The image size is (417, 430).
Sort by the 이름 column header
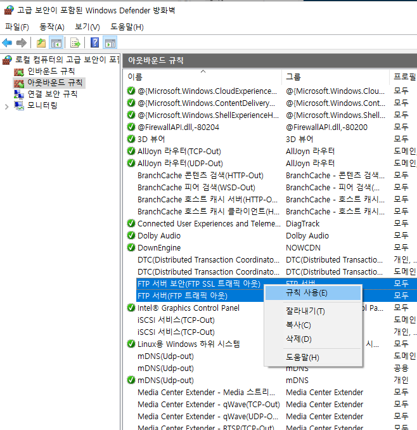(x=202, y=77)
